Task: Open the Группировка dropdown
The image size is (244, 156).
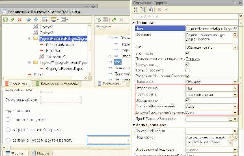Action: pos(235,95)
